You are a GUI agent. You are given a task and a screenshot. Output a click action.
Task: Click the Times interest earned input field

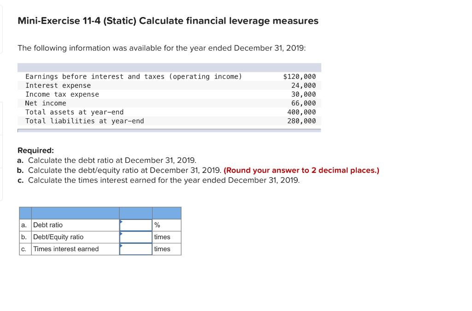point(136,249)
